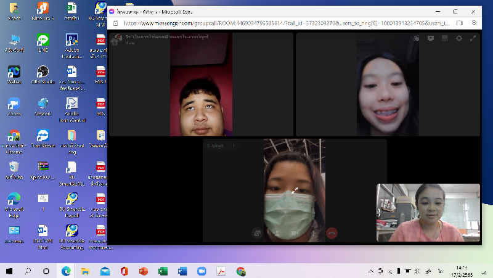Open the Windows Start menu
The height and width of the screenshot is (278, 493).
point(10,271)
